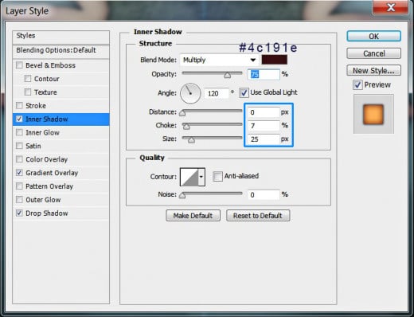This screenshot has height=317, width=414.
Task: Click the Noise value field
Action: [264, 195]
